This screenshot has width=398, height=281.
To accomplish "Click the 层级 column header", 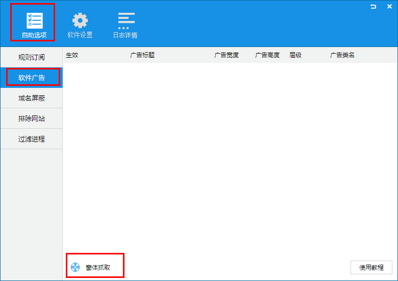I will (x=295, y=55).
